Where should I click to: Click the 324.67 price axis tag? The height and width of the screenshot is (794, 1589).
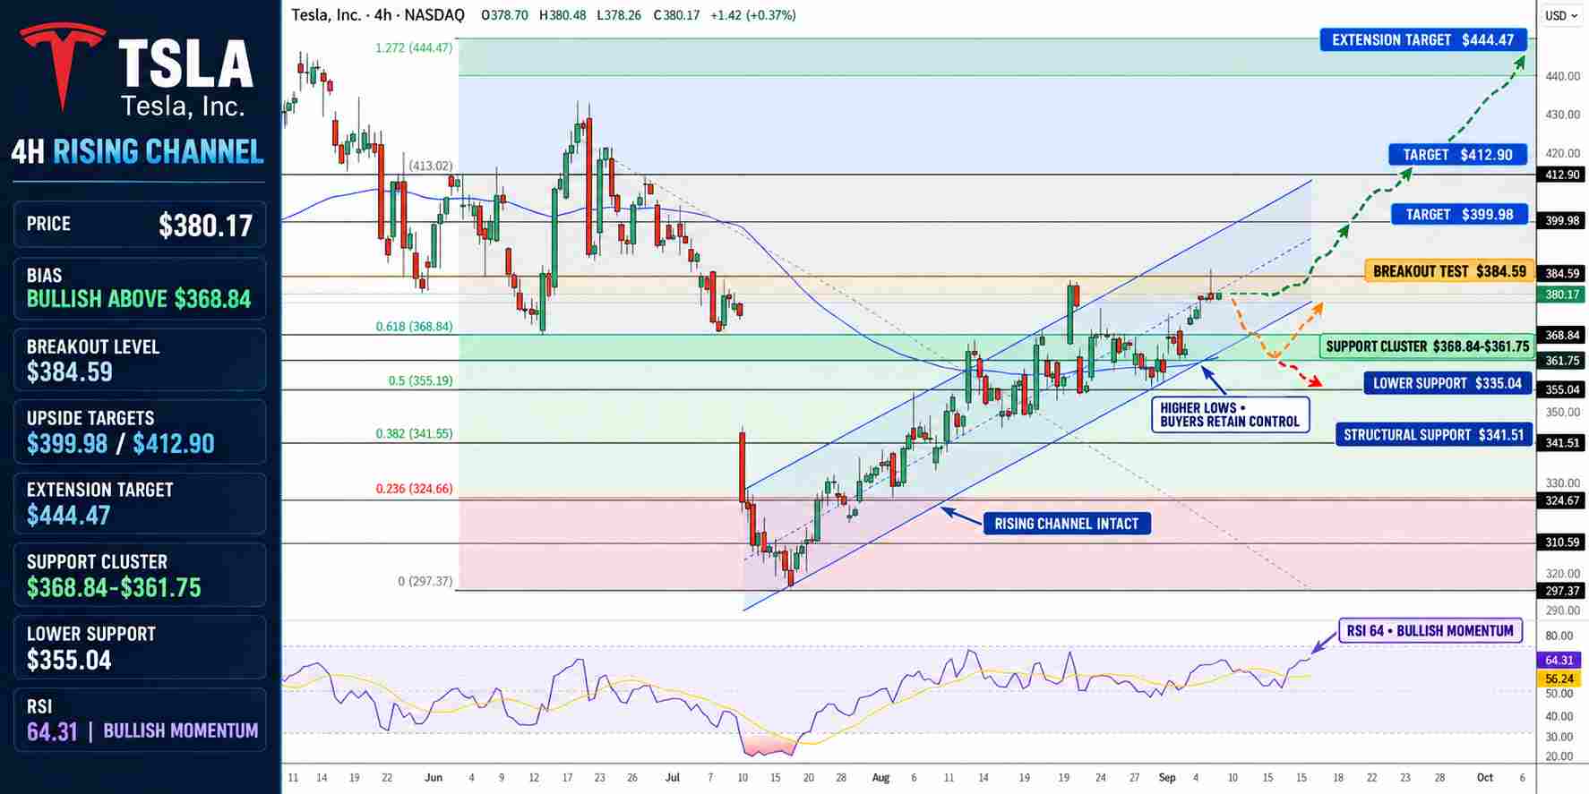tap(1561, 500)
